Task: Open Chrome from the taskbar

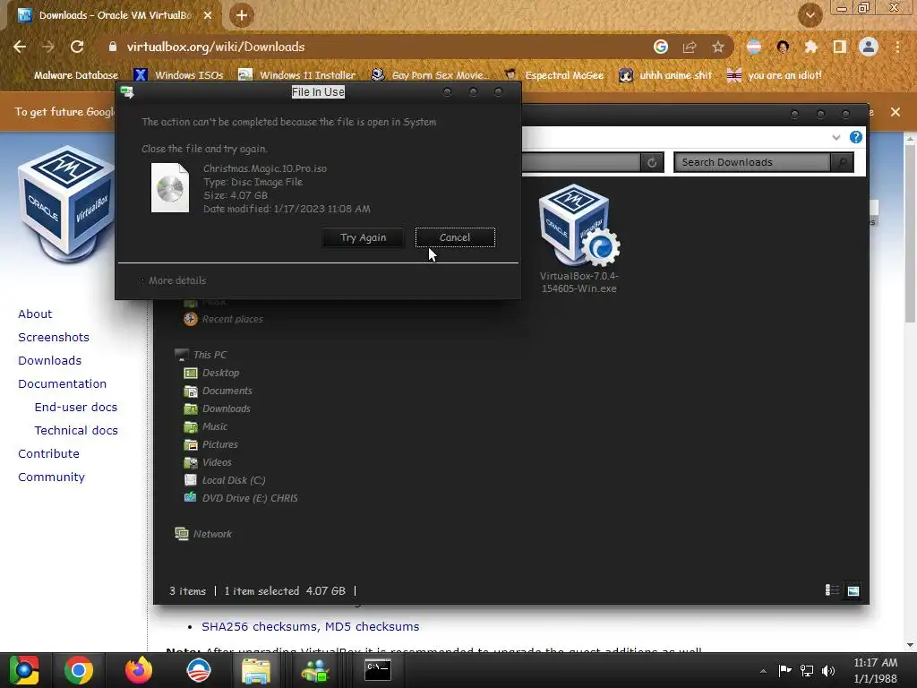Action: point(79,670)
